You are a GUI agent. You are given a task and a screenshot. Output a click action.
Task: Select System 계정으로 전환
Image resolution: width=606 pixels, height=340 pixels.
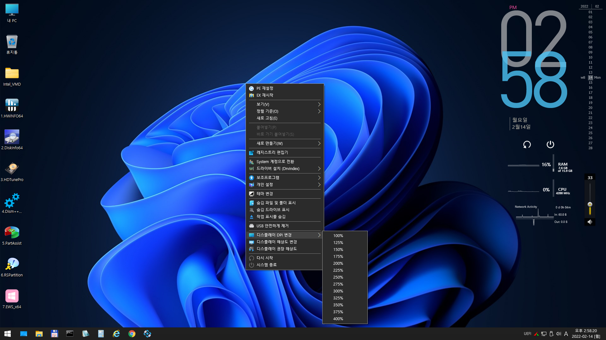[x=285, y=161]
